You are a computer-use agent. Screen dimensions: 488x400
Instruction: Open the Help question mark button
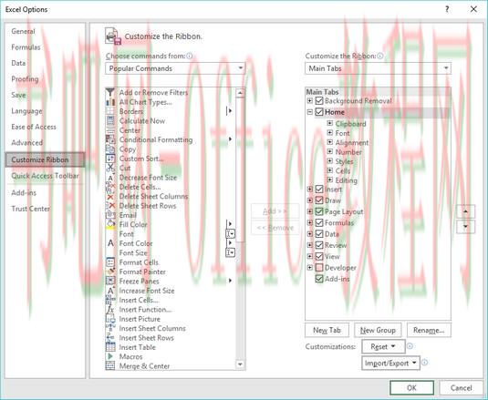click(447, 9)
